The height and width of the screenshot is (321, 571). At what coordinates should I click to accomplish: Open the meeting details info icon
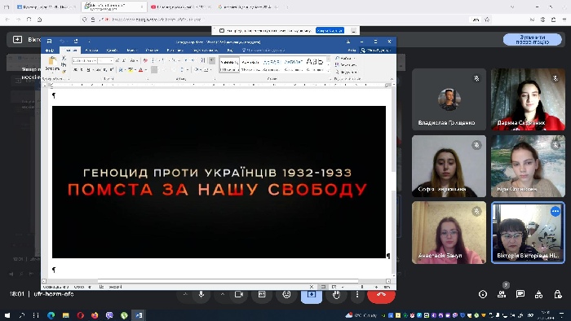483,294
